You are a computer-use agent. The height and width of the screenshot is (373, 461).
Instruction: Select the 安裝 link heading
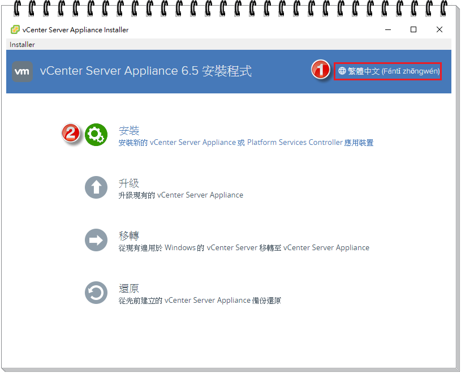click(x=129, y=130)
